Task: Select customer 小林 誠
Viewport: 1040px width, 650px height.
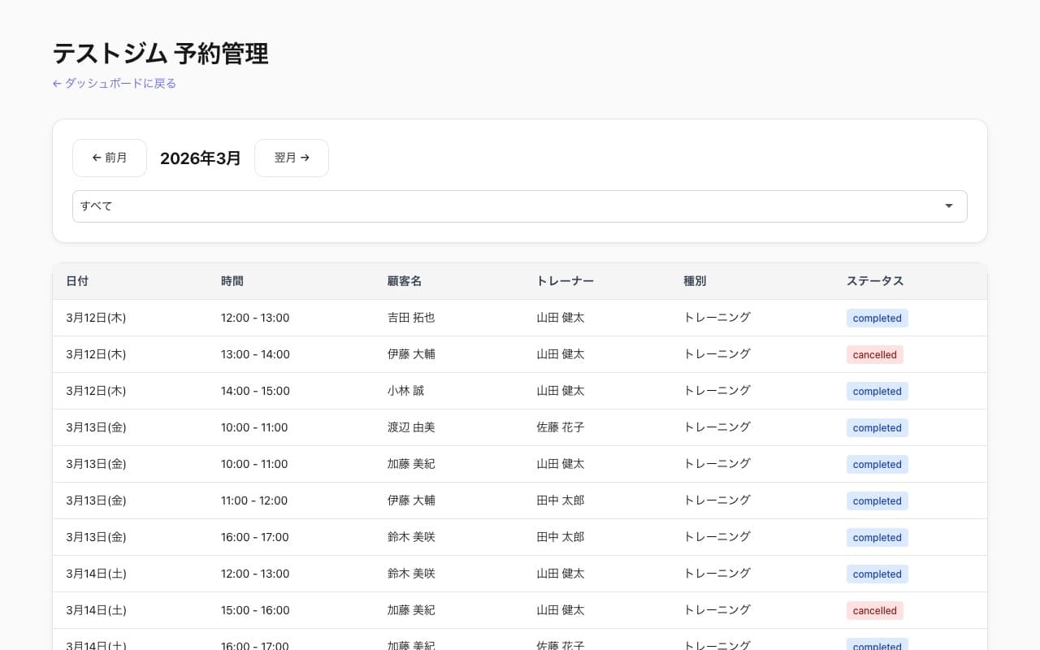Action: coord(405,391)
